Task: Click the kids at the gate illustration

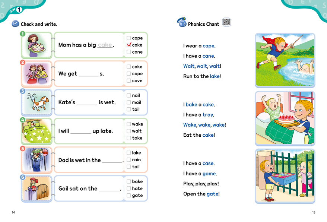Action: [x=285, y=176]
